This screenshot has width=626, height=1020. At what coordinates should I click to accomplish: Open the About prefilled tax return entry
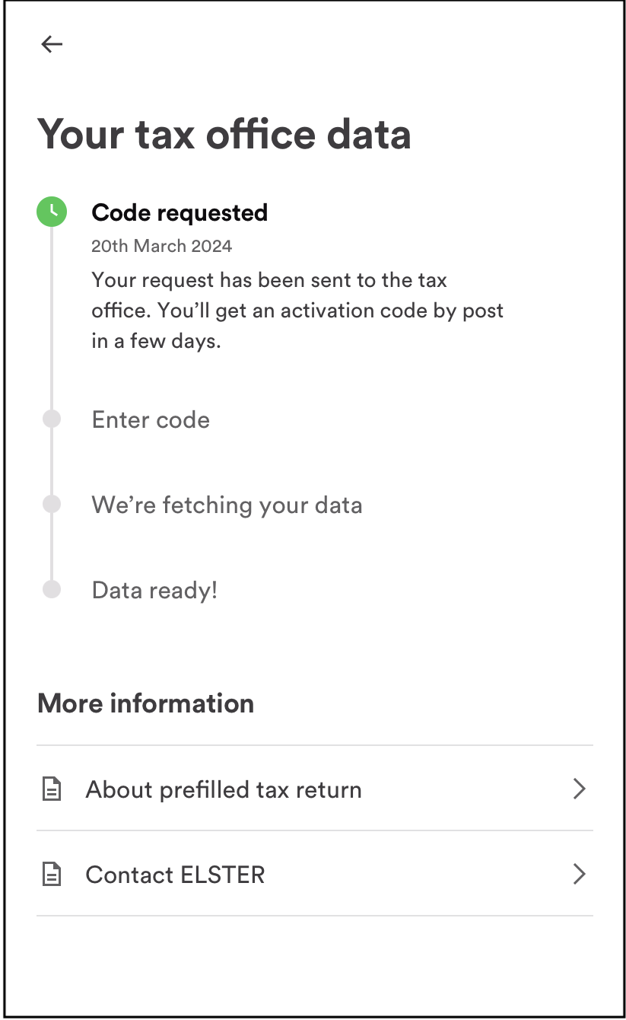[x=314, y=789]
